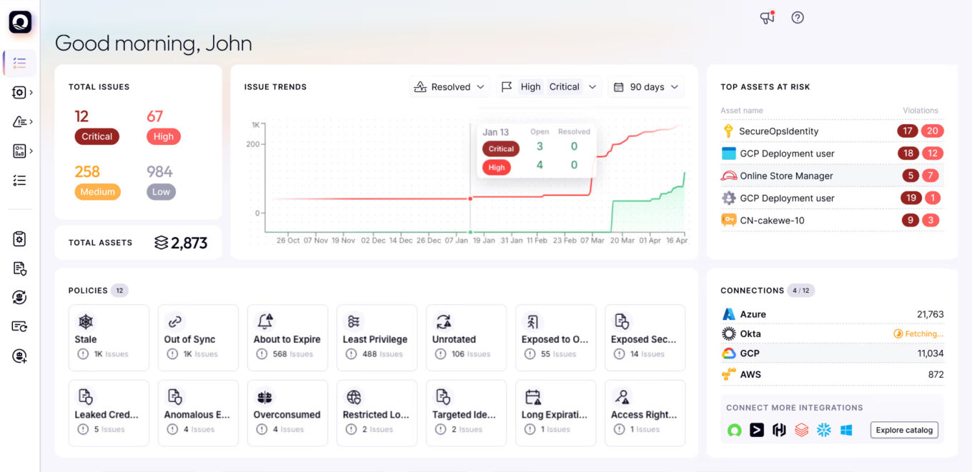Click the Violations column header
This screenshot has height=472, width=972.
pos(921,111)
